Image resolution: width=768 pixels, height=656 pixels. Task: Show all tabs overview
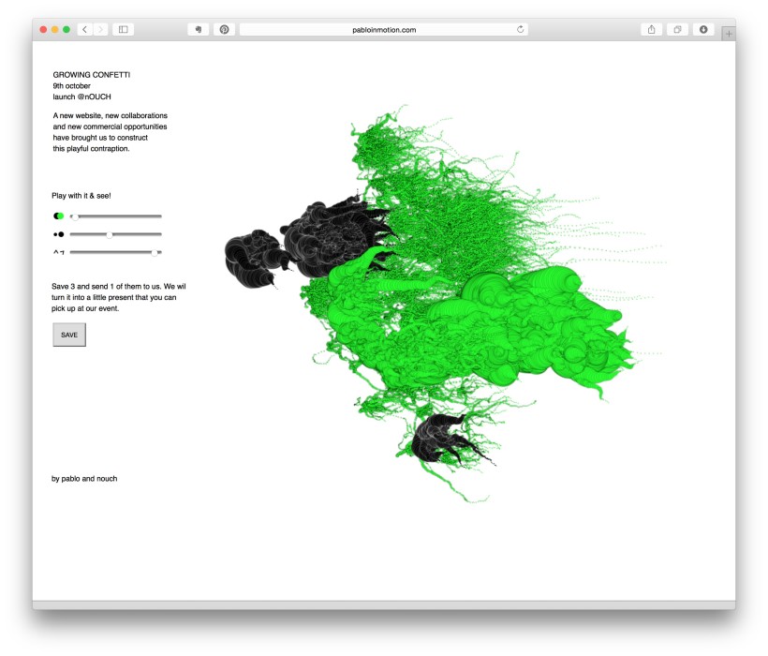pos(677,30)
